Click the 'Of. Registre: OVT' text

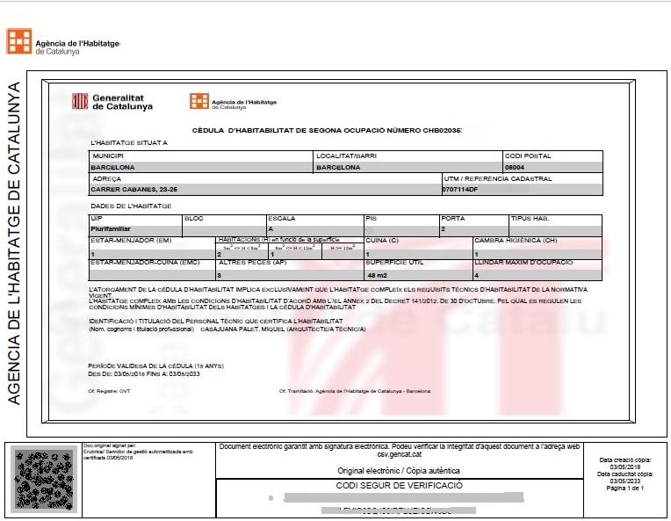(x=109, y=391)
